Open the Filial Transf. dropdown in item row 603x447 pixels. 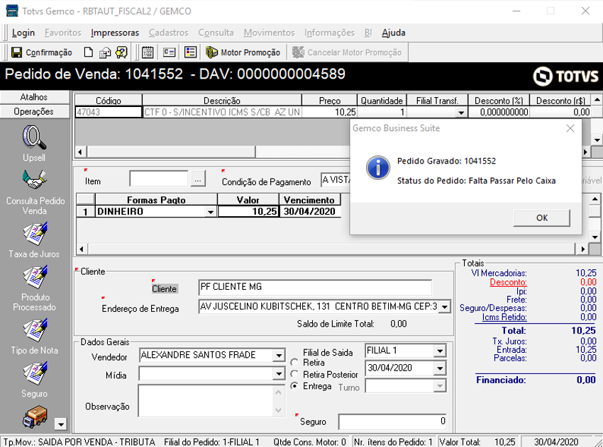tap(460, 113)
